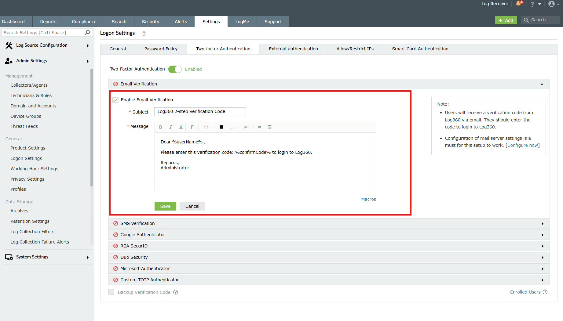This screenshot has width=563, height=321.
Task: Switch to the Password Policy tab
Action: coord(161,49)
